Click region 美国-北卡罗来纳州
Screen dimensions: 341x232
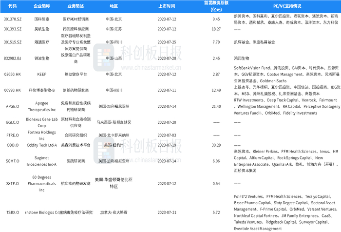pyautogui.click(x=114, y=135)
